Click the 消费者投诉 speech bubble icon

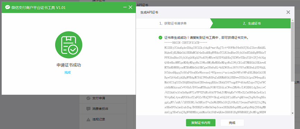[88, 109]
